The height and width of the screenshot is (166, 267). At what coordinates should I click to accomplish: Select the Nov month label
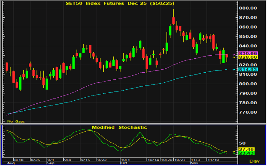(x=194, y=163)
